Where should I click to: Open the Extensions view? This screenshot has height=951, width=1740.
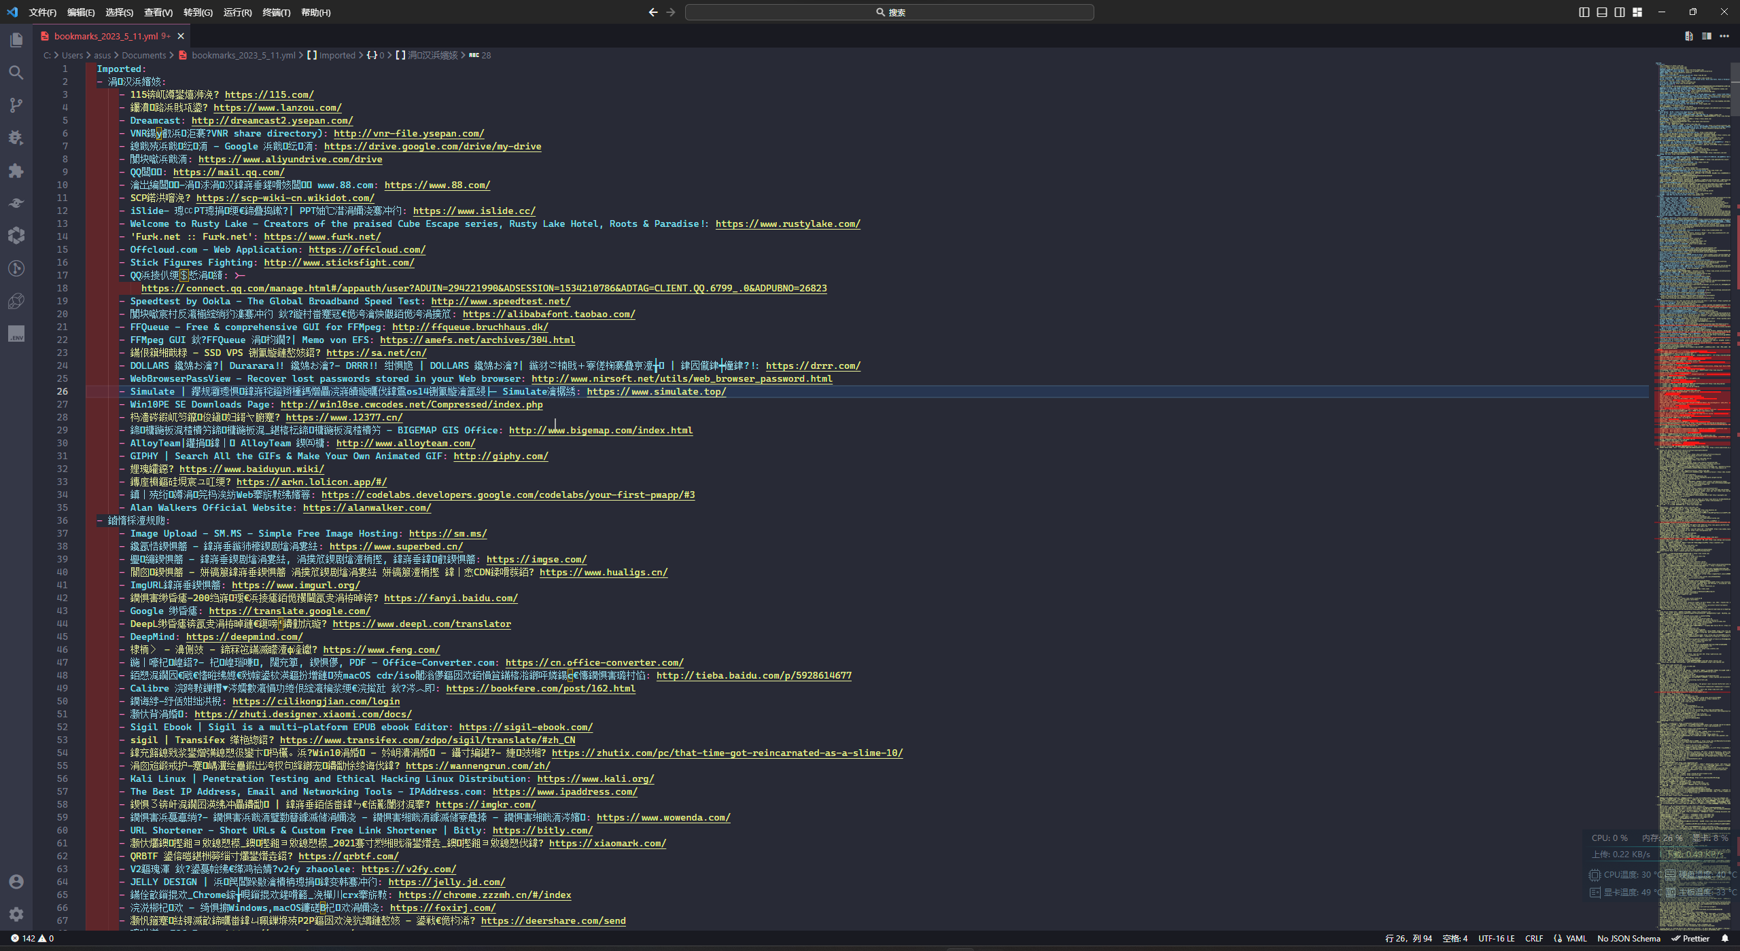(x=16, y=171)
